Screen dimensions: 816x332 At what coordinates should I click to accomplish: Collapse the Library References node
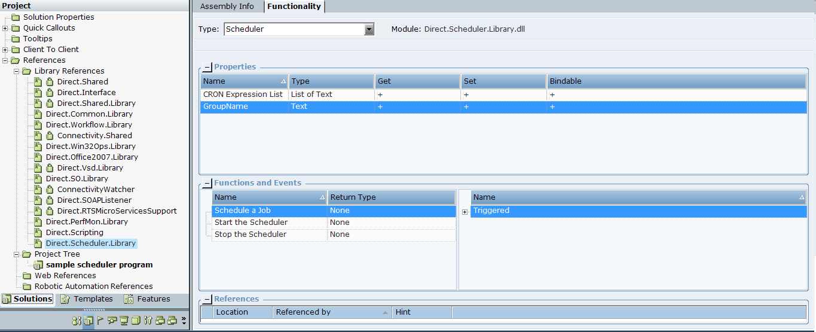click(17, 71)
